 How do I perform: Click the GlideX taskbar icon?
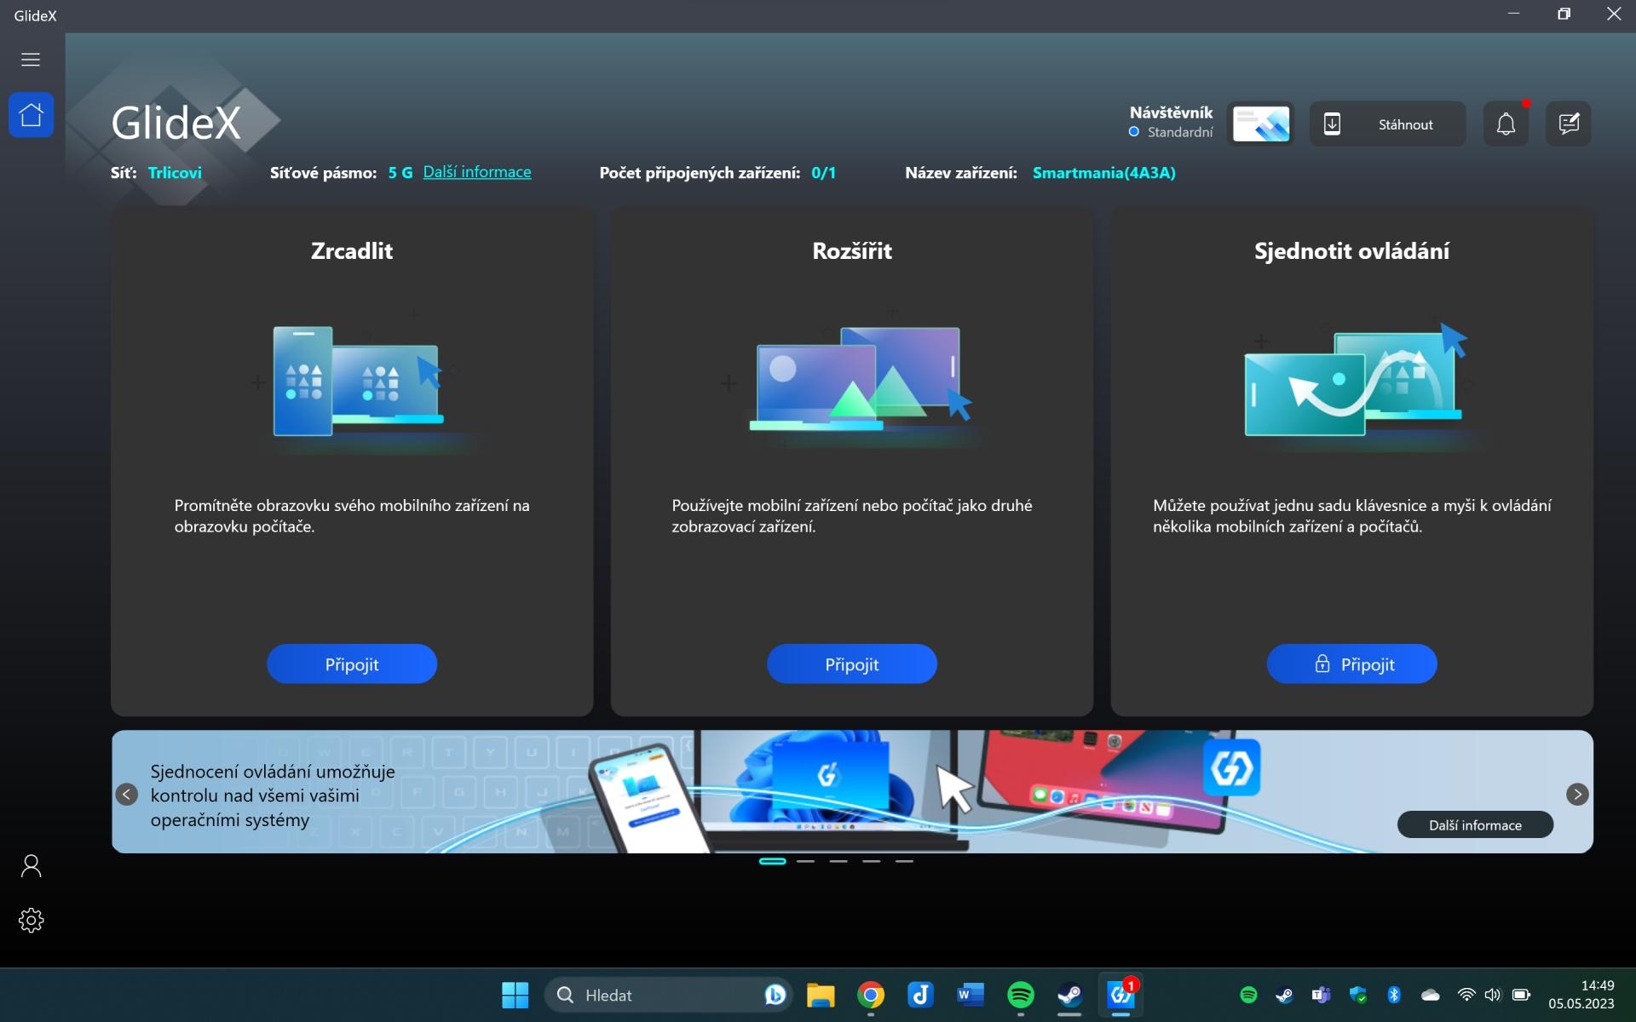[x=1120, y=994]
